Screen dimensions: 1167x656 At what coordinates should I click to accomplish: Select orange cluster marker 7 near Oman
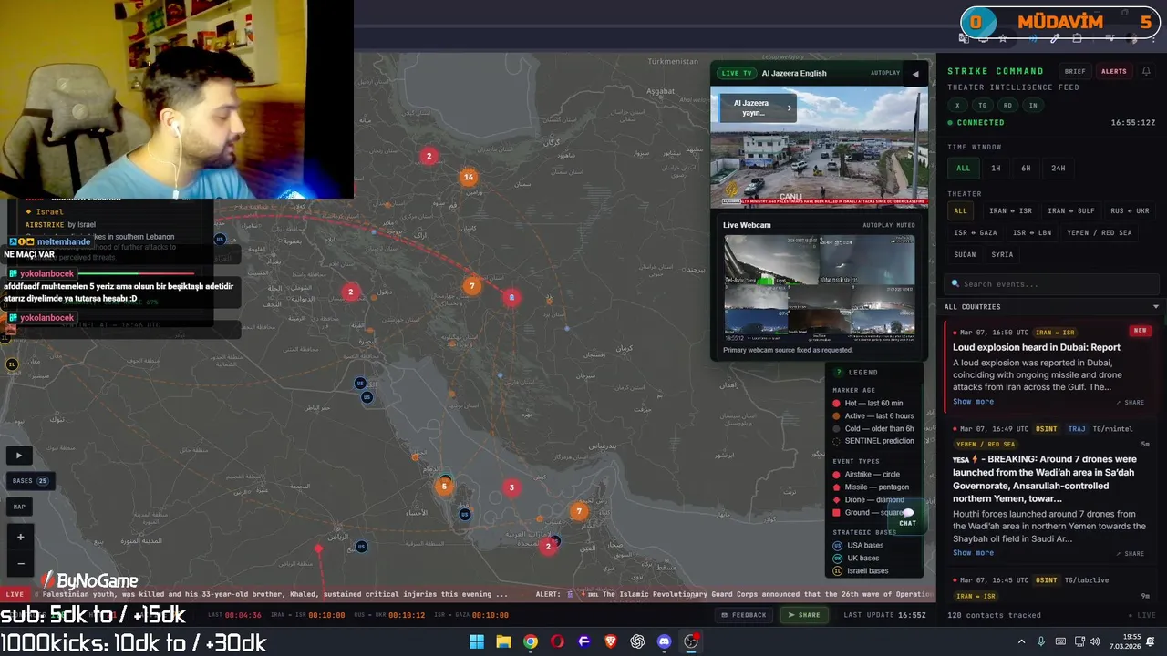578,511
